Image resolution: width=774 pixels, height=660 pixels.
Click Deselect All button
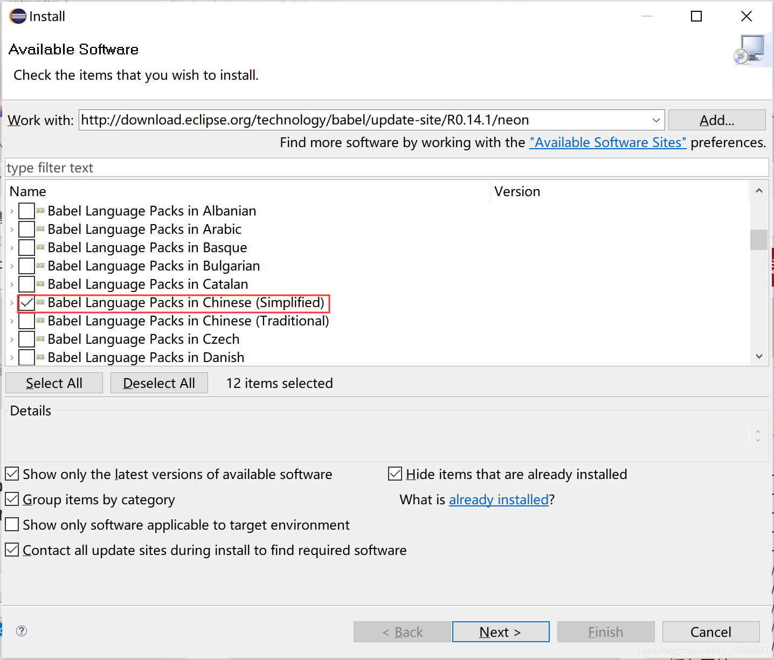pos(159,383)
